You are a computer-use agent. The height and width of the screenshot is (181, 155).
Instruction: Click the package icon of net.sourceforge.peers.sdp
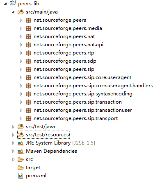pyautogui.click(x=28, y=61)
